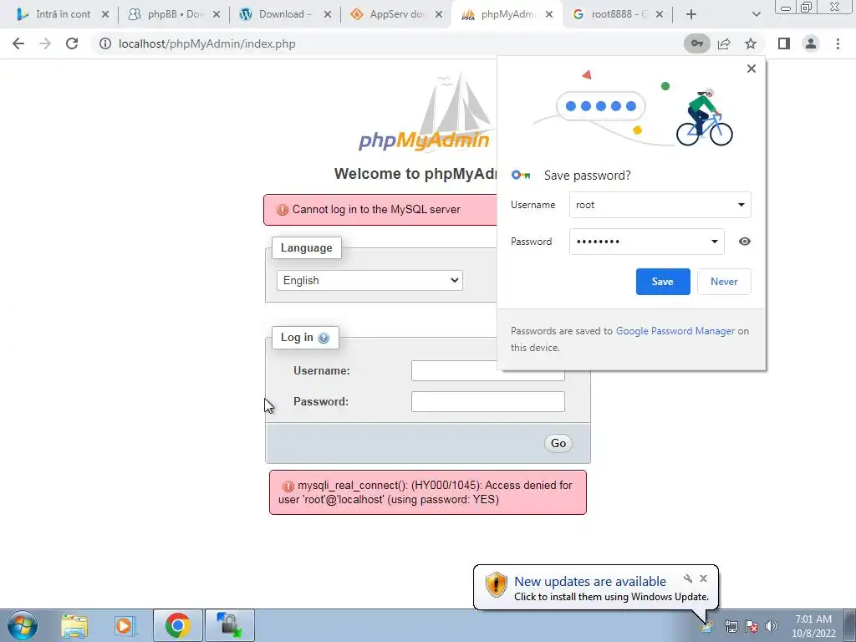
Task: Open the volume speaker tray icon
Action: coord(771,626)
